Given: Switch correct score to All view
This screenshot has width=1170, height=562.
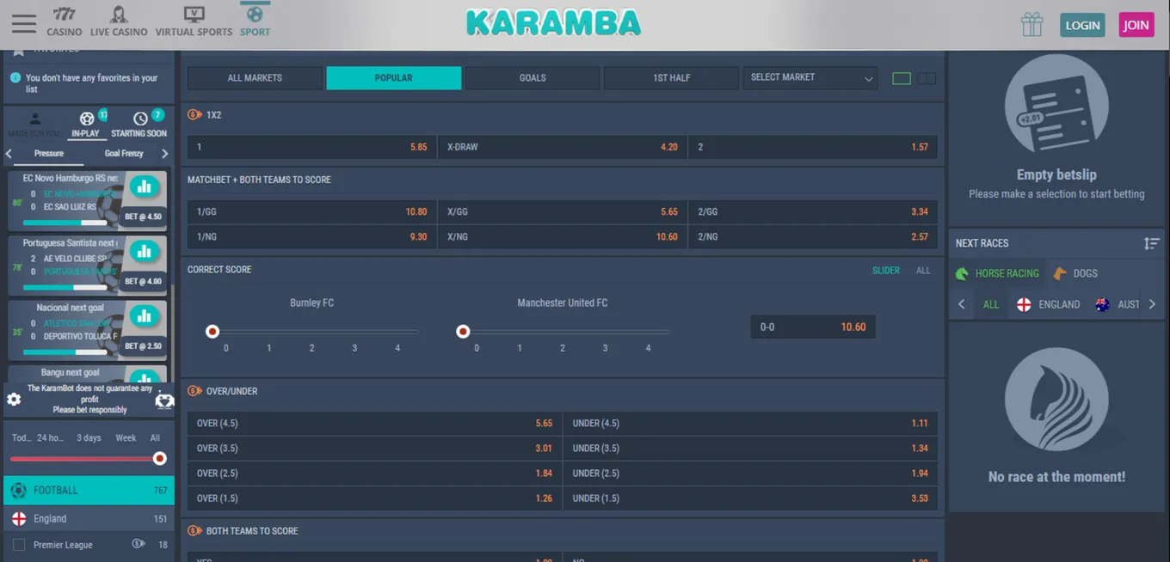Looking at the screenshot, I should coord(923,270).
